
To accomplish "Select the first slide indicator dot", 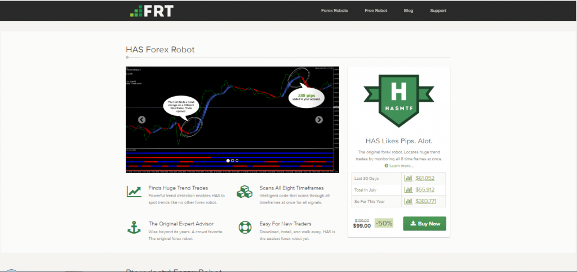I will (228, 161).
